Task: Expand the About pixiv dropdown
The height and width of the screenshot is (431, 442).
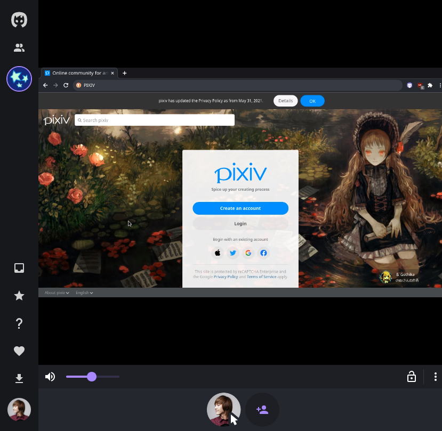Action: click(x=57, y=292)
